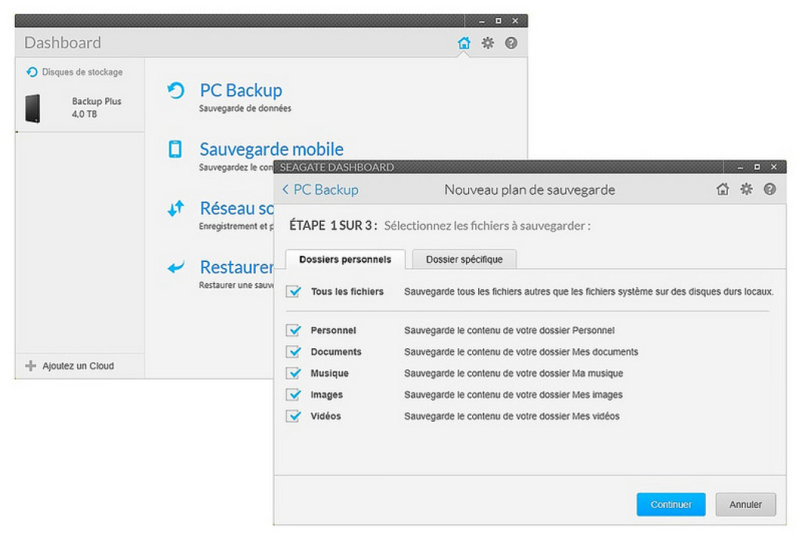Open help icon in Nouveau plan window
This screenshot has width=802, height=536.
tap(769, 189)
